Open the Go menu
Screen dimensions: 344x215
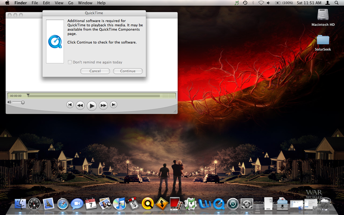click(x=71, y=3)
